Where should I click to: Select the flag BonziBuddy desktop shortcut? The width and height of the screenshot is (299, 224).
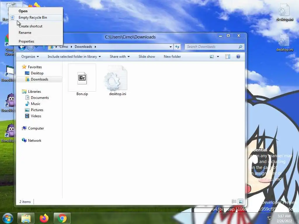[x=7, y=73]
